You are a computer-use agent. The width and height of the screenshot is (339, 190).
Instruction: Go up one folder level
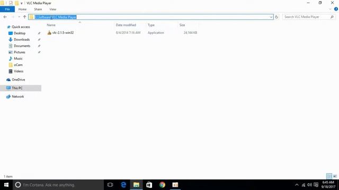click(24, 17)
